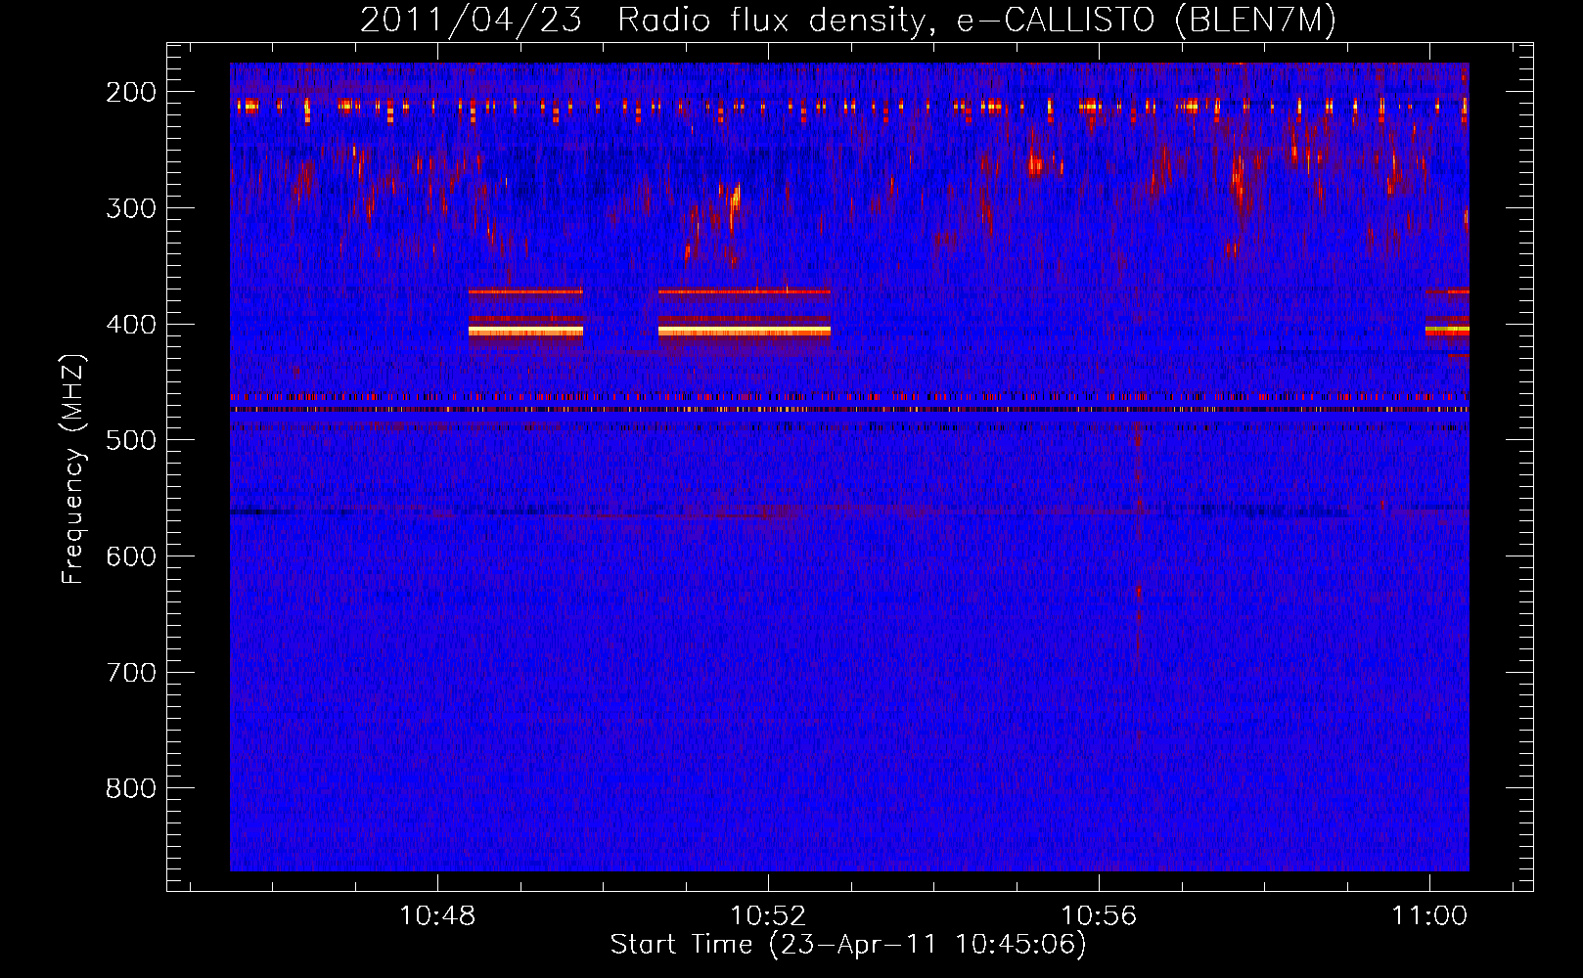
Task: Select the 300 frequency tick label
Action: (x=131, y=208)
